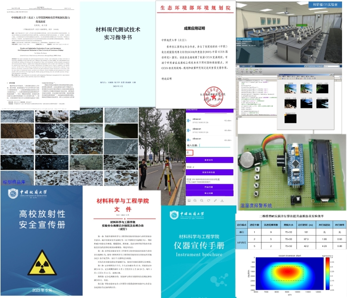The image size is (347, 298).
Task: Click the rotate arrow icon in phone toolbar
Action: (209, 201)
